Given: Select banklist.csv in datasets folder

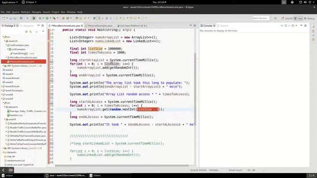Looking at the screenshot, I should point(15,115).
